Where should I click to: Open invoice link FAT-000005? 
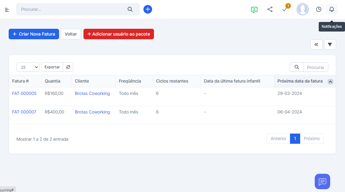(x=24, y=93)
